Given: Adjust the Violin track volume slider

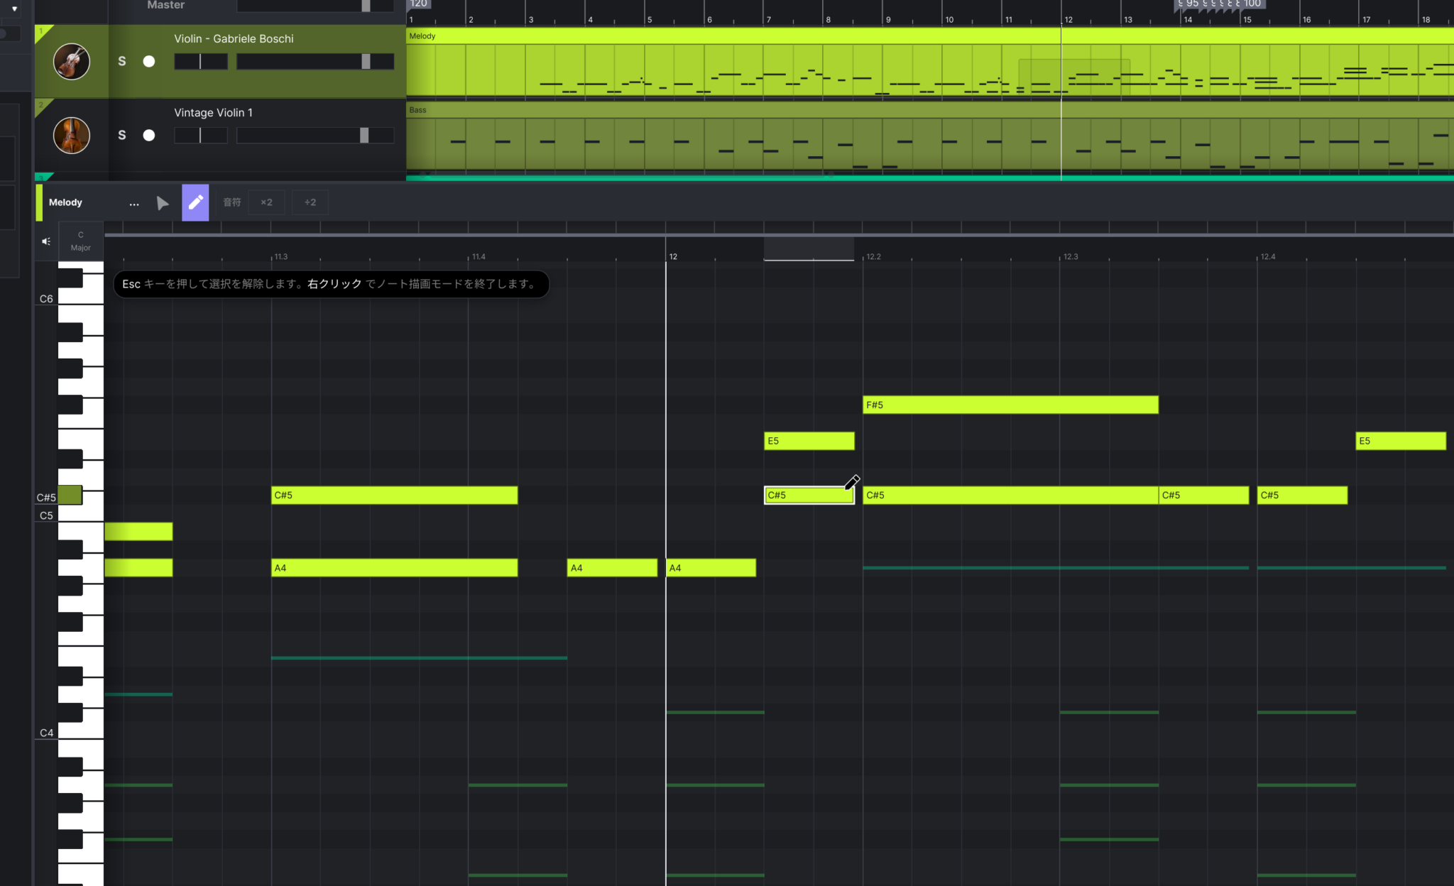Looking at the screenshot, I should click(x=315, y=61).
